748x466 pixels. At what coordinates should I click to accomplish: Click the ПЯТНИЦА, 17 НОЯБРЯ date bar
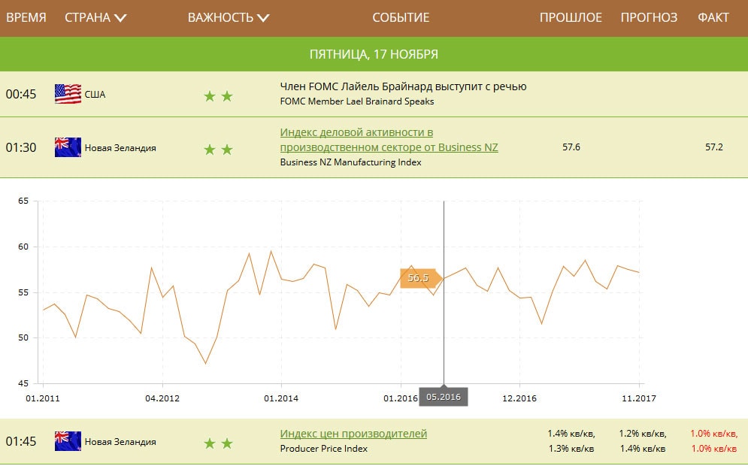(x=374, y=54)
